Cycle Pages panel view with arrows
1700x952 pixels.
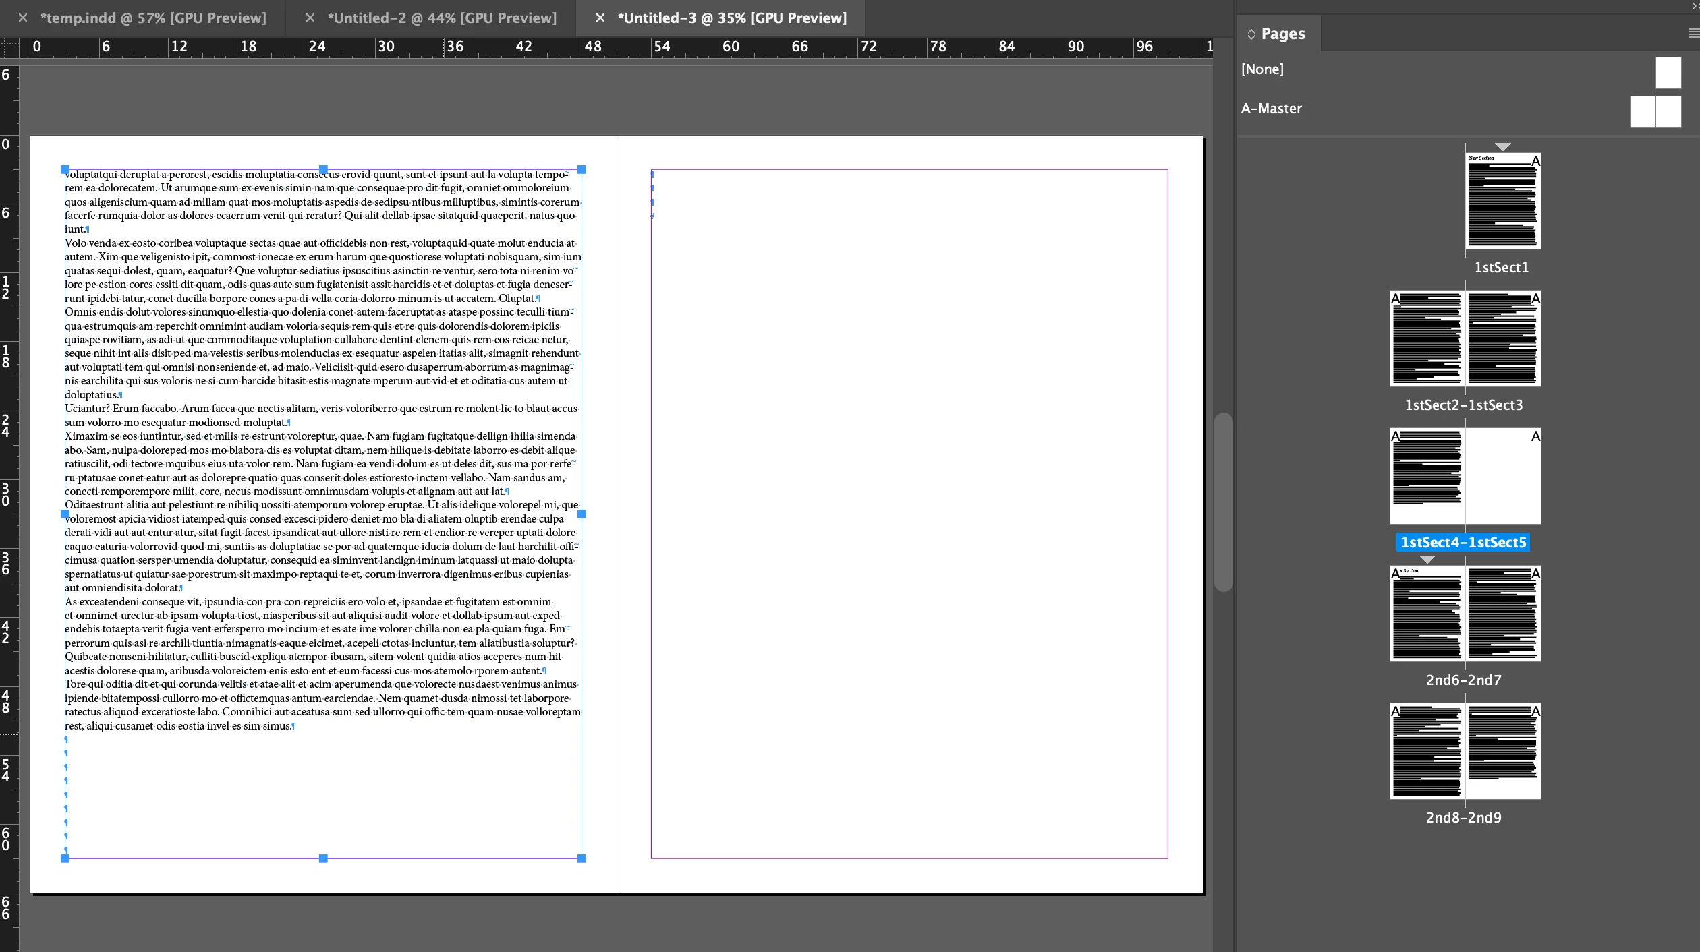[x=1251, y=34]
